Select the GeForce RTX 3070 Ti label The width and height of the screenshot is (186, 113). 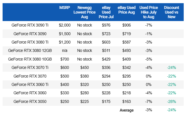(30, 67)
